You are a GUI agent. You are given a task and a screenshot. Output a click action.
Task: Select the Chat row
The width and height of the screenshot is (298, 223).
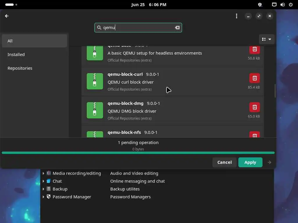click(157, 181)
